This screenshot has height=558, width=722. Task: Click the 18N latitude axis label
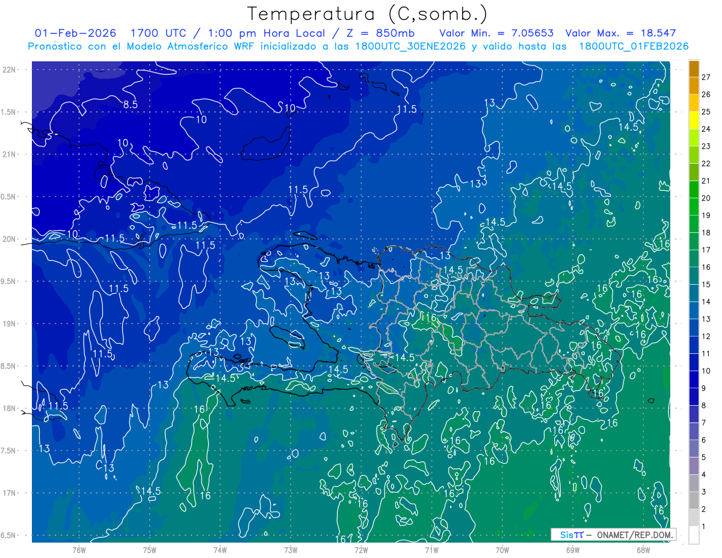(9, 408)
